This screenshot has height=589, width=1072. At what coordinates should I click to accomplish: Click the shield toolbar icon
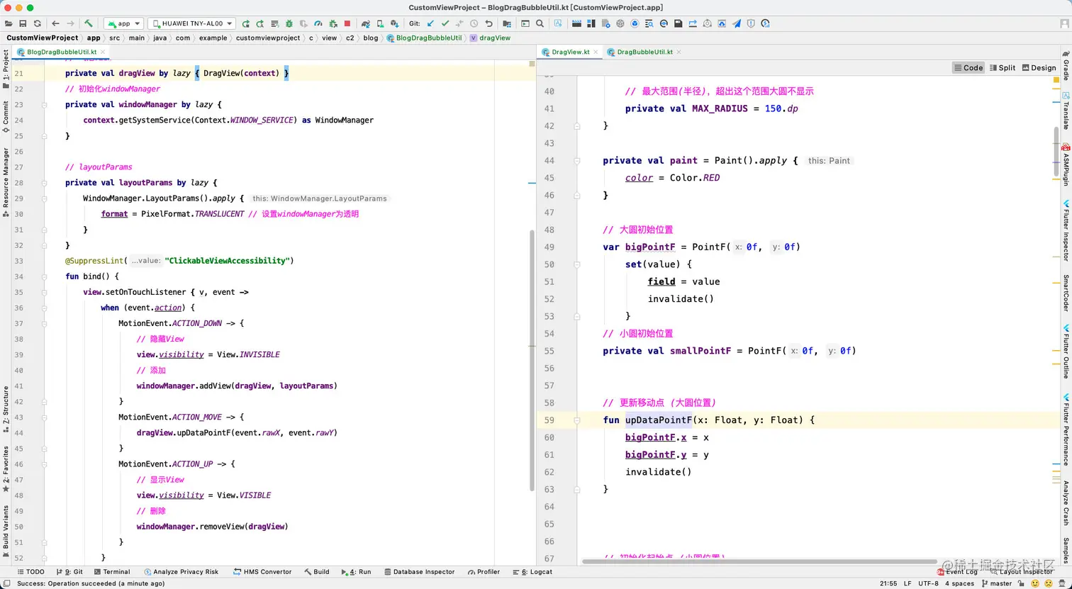pyautogui.click(x=751, y=23)
